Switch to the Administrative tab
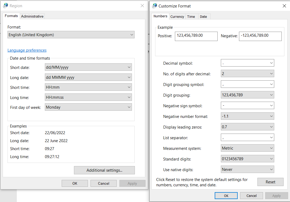This screenshot has width=290, height=202. (32, 16)
